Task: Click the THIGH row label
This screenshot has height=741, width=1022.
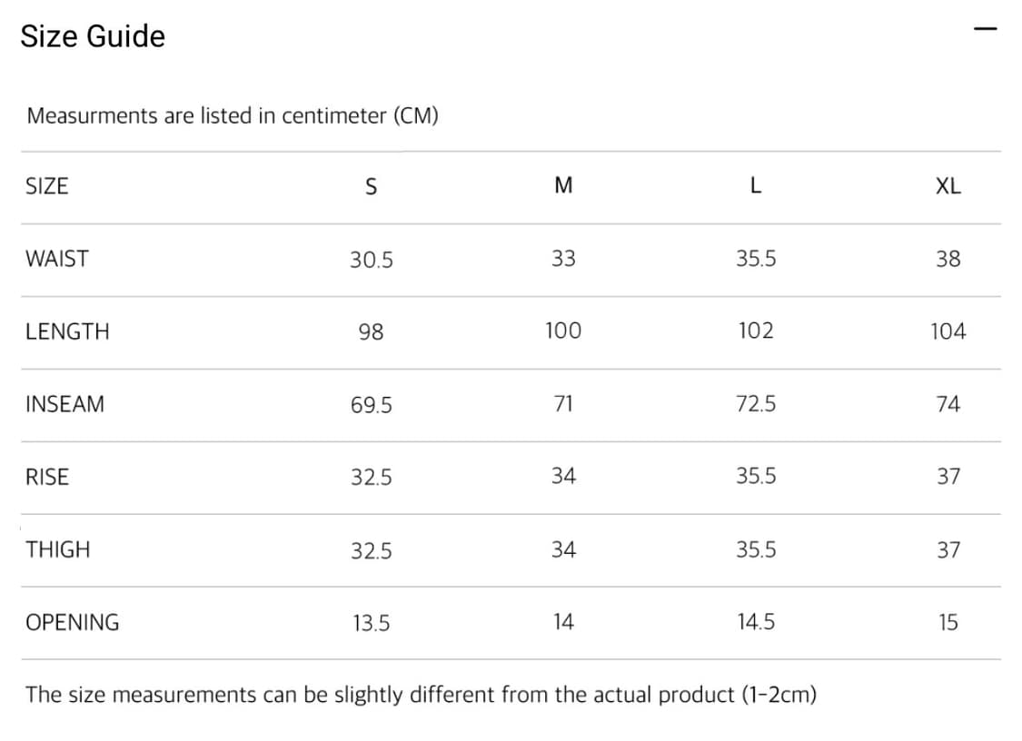Action: click(x=58, y=549)
